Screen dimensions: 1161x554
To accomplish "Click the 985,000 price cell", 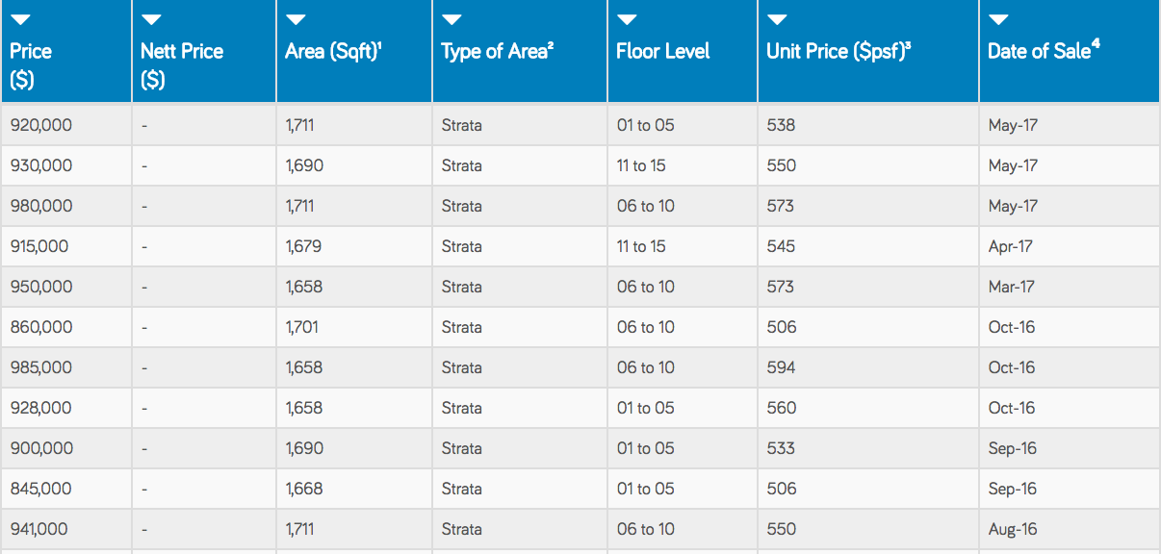I will pyautogui.click(x=65, y=367).
